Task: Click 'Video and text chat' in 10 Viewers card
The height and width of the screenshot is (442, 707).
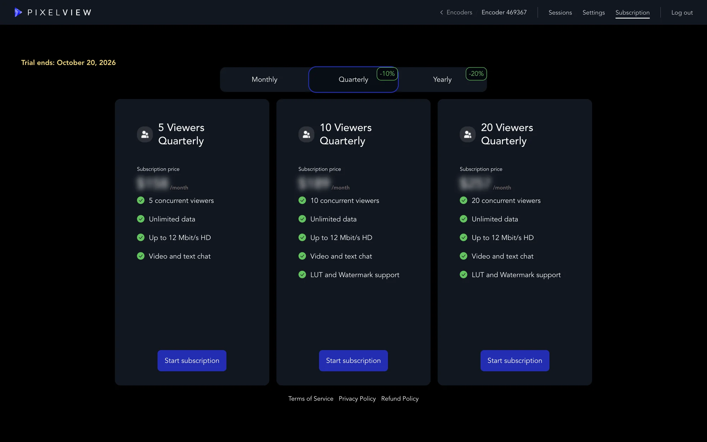Action: tap(341, 256)
